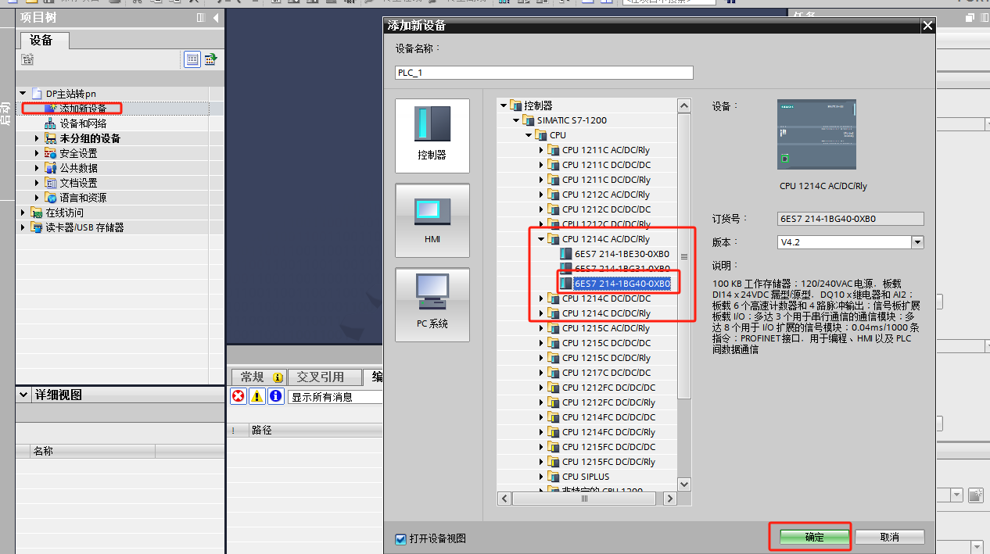The height and width of the screenshot is (554, 990).
Task: Click 添加新设备 in project tree
Action: pos(83,109)
